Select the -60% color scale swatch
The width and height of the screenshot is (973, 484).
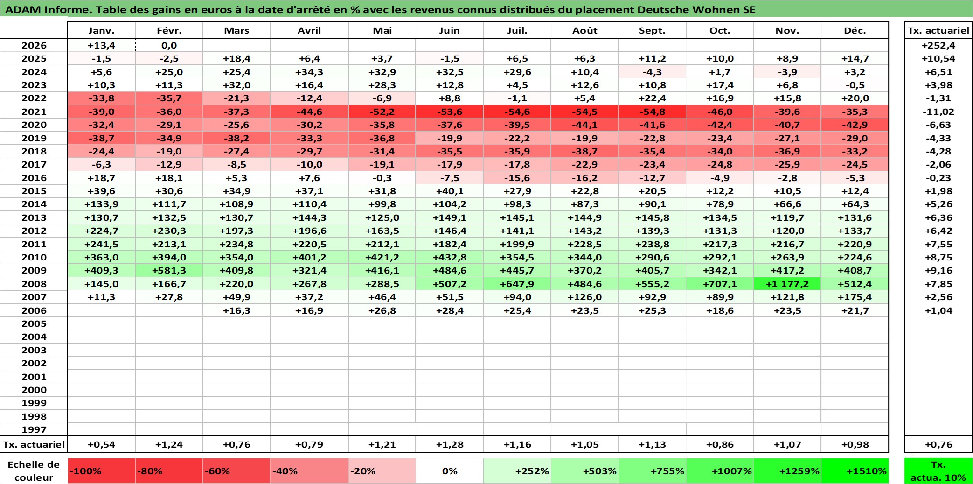(x=236, y=470)
